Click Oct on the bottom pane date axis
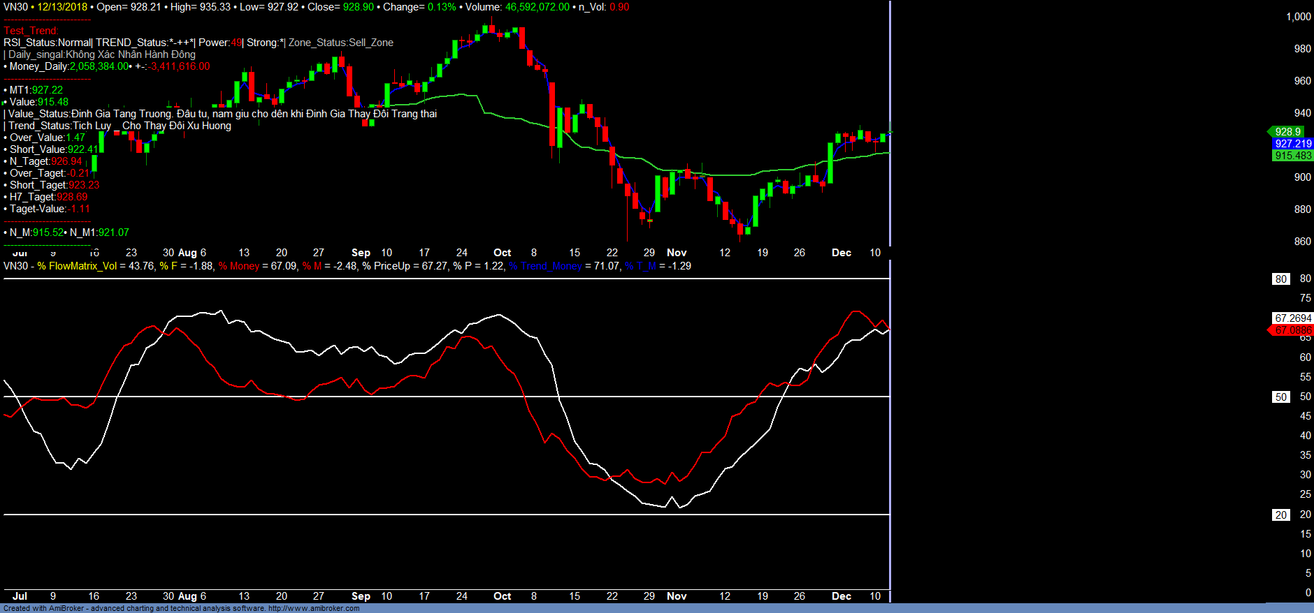1314x613 pixels. point(502,596)
